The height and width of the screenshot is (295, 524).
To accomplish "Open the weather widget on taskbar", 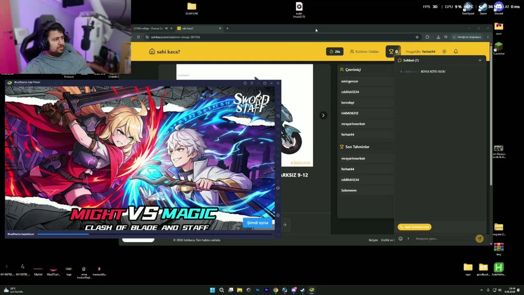I will 13,290.
